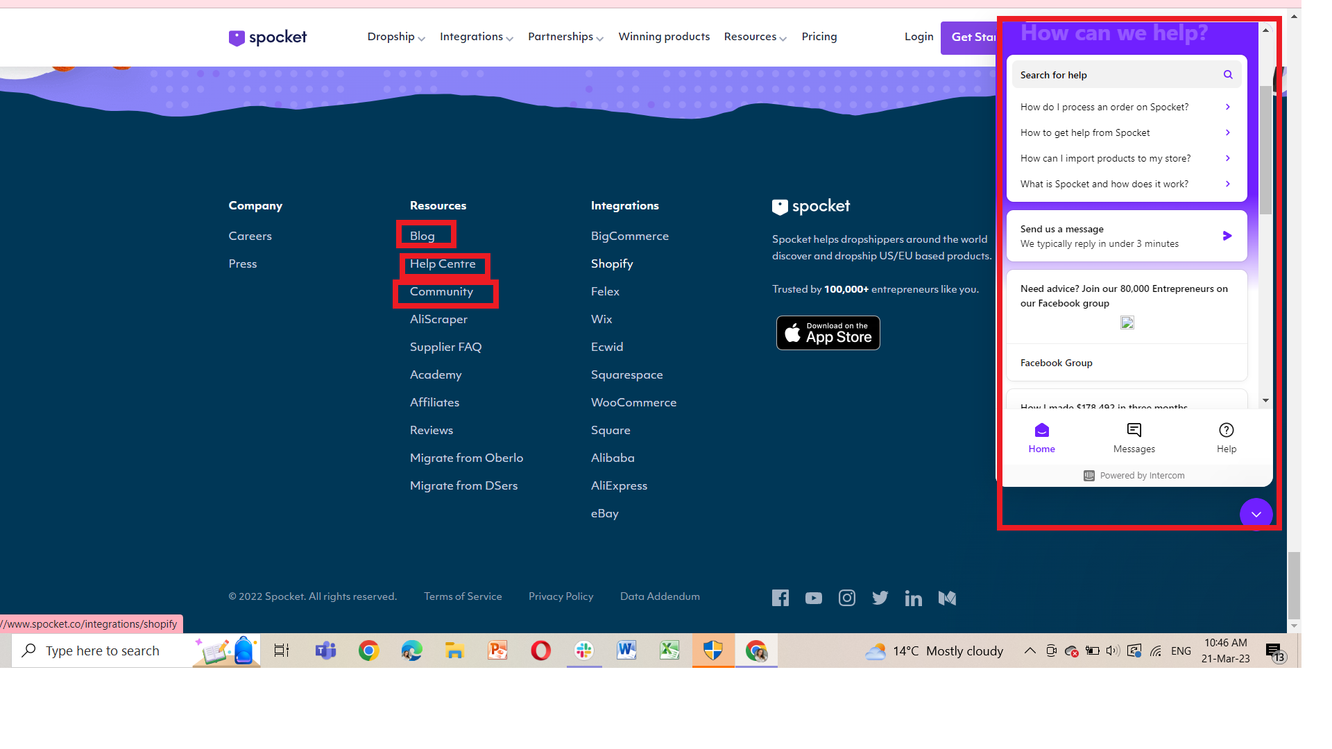The width and height of the screenshot is (1332, 749).
Task: Switch to the Help tab in chat widget
Action: pyautogui.click(x=1227, y=438)
